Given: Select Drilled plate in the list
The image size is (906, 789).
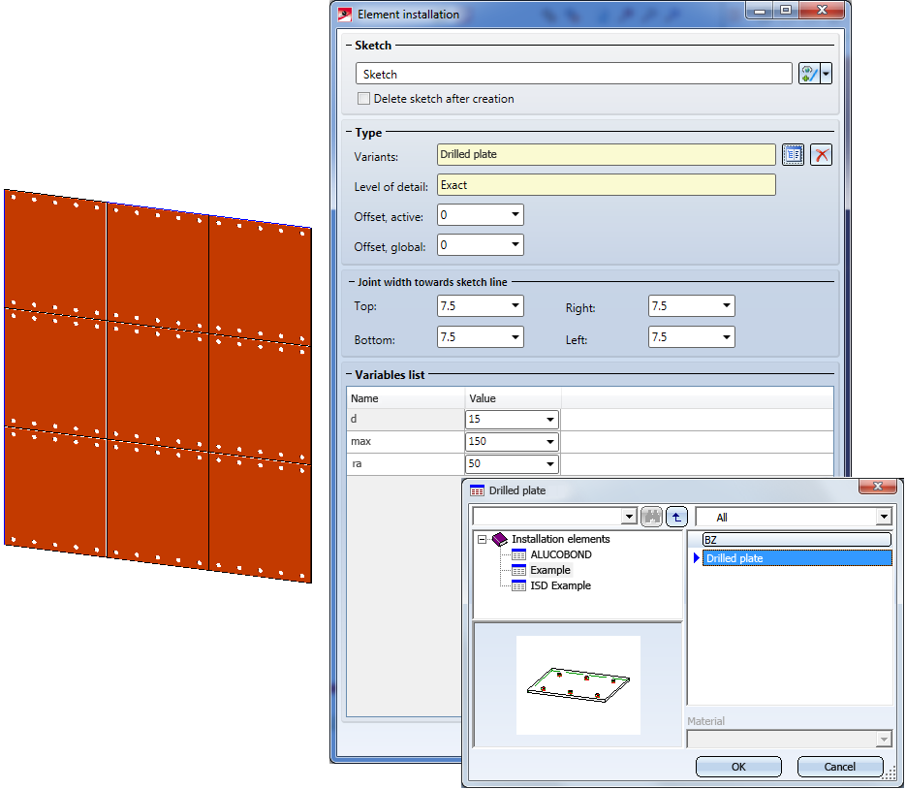Looking at the screenshot, I should tap(734, 558).
